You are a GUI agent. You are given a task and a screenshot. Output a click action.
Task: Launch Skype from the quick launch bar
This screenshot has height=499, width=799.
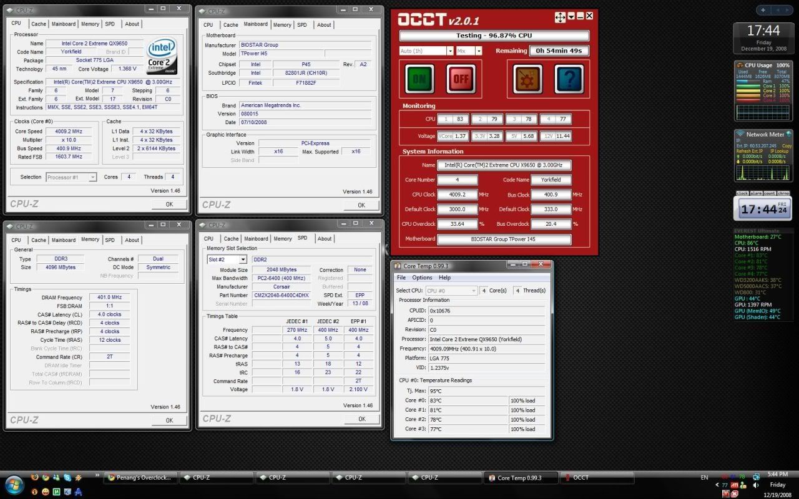(x=67, y=478)
